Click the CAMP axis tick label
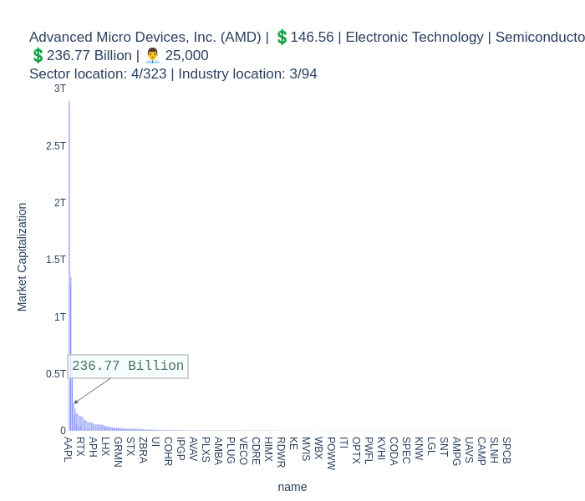Screen dimensions: 585x501 (481, 451)
